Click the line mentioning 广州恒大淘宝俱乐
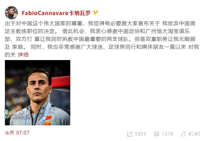Screen dimensions: 205x141 pos(97,31)
